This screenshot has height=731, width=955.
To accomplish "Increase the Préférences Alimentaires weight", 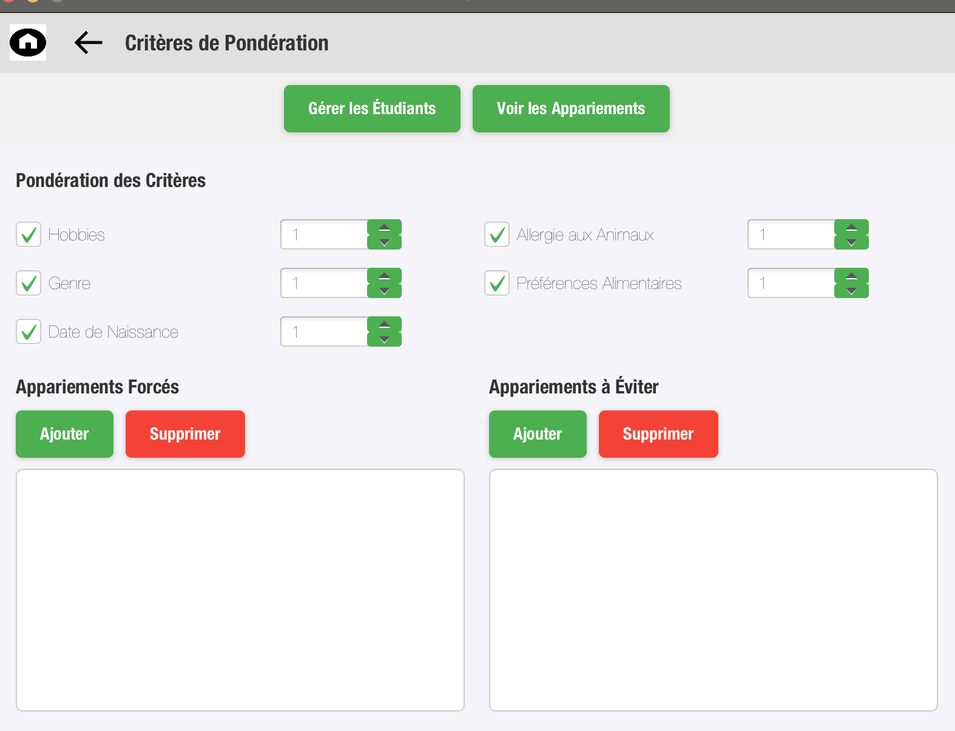I will tap(851, 276).
